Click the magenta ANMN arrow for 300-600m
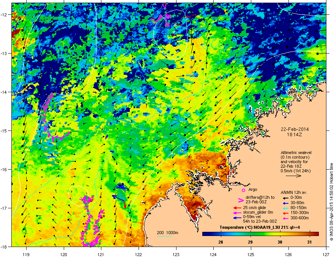This screenshot has height=258, width=334. [x=285, y=218]
